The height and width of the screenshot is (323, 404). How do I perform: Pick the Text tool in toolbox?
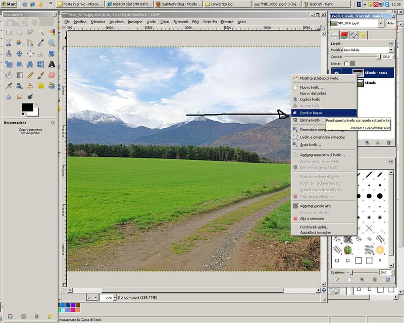(52, 64)
